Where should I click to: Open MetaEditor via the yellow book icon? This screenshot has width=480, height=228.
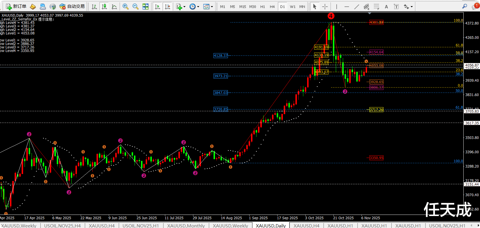33,6
